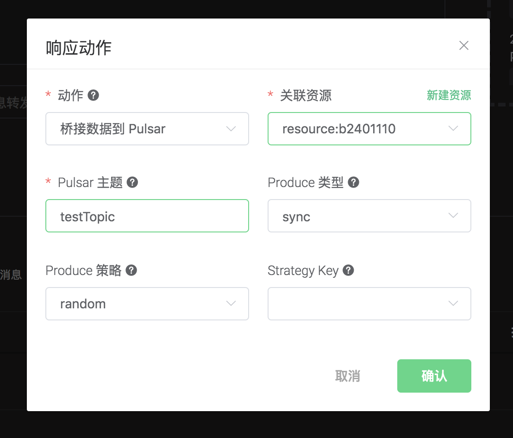
Task: Click the Produce 策略 label text
Action: (x=83, y=270)
